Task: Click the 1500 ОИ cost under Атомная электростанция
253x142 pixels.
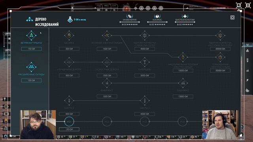Action: point(107,49)
